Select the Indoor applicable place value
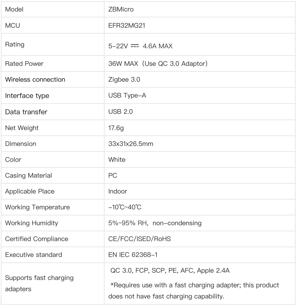 [118, 191]
